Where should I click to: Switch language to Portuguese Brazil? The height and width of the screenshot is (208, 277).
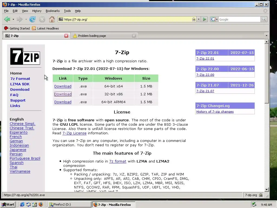pos(25,158)
